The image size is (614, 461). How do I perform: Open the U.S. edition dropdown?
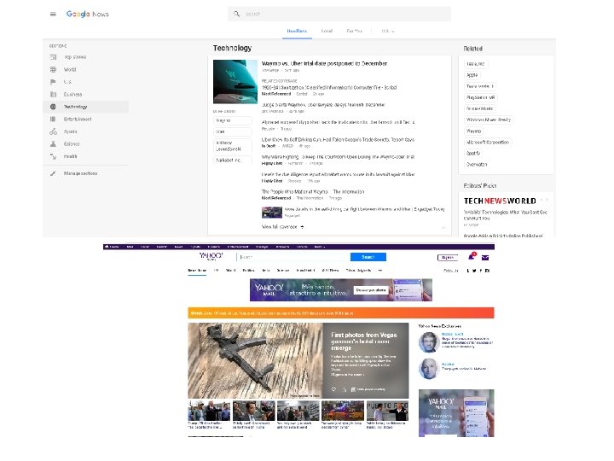pyautogui.click(x=388, y=31)
